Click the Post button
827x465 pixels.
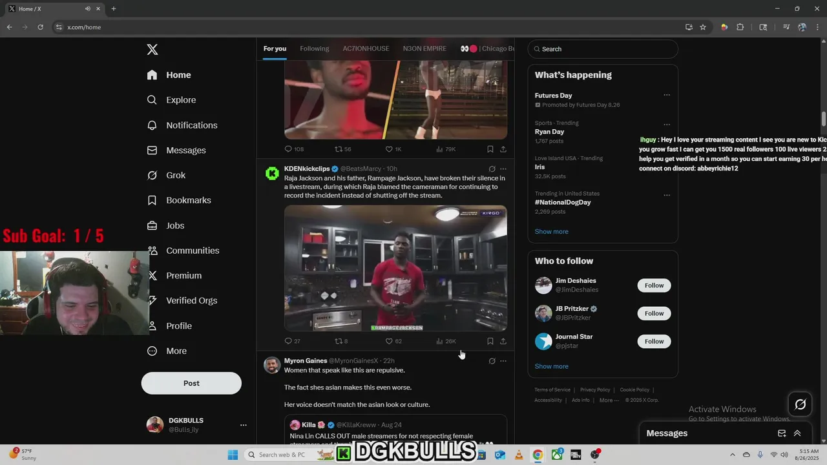click(x=191, y=383)
